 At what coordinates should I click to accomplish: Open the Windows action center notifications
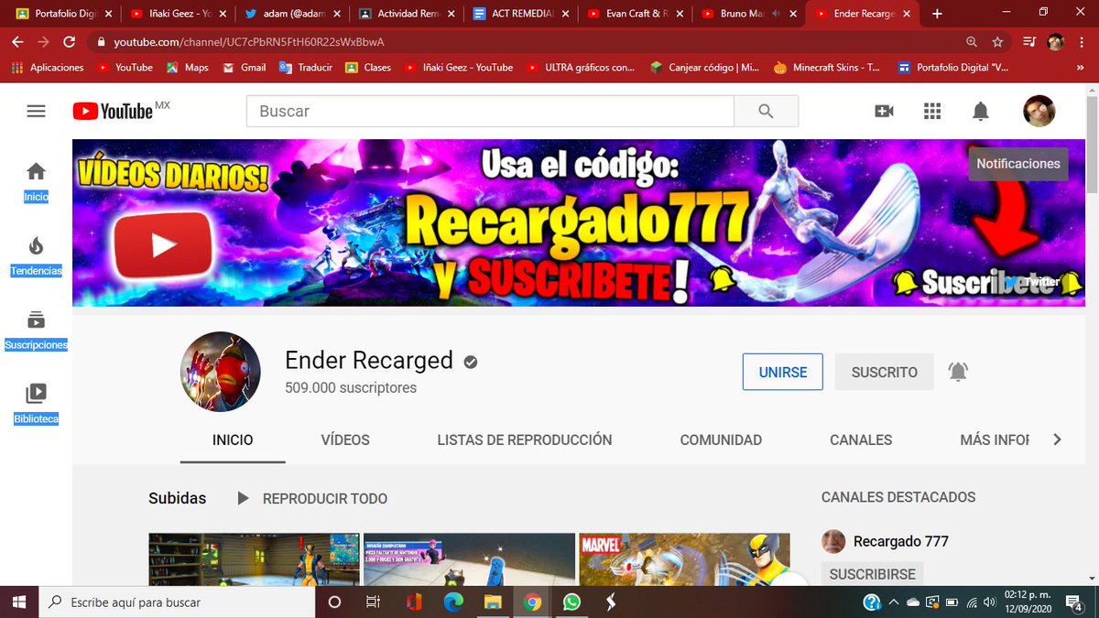[1074, 602]
